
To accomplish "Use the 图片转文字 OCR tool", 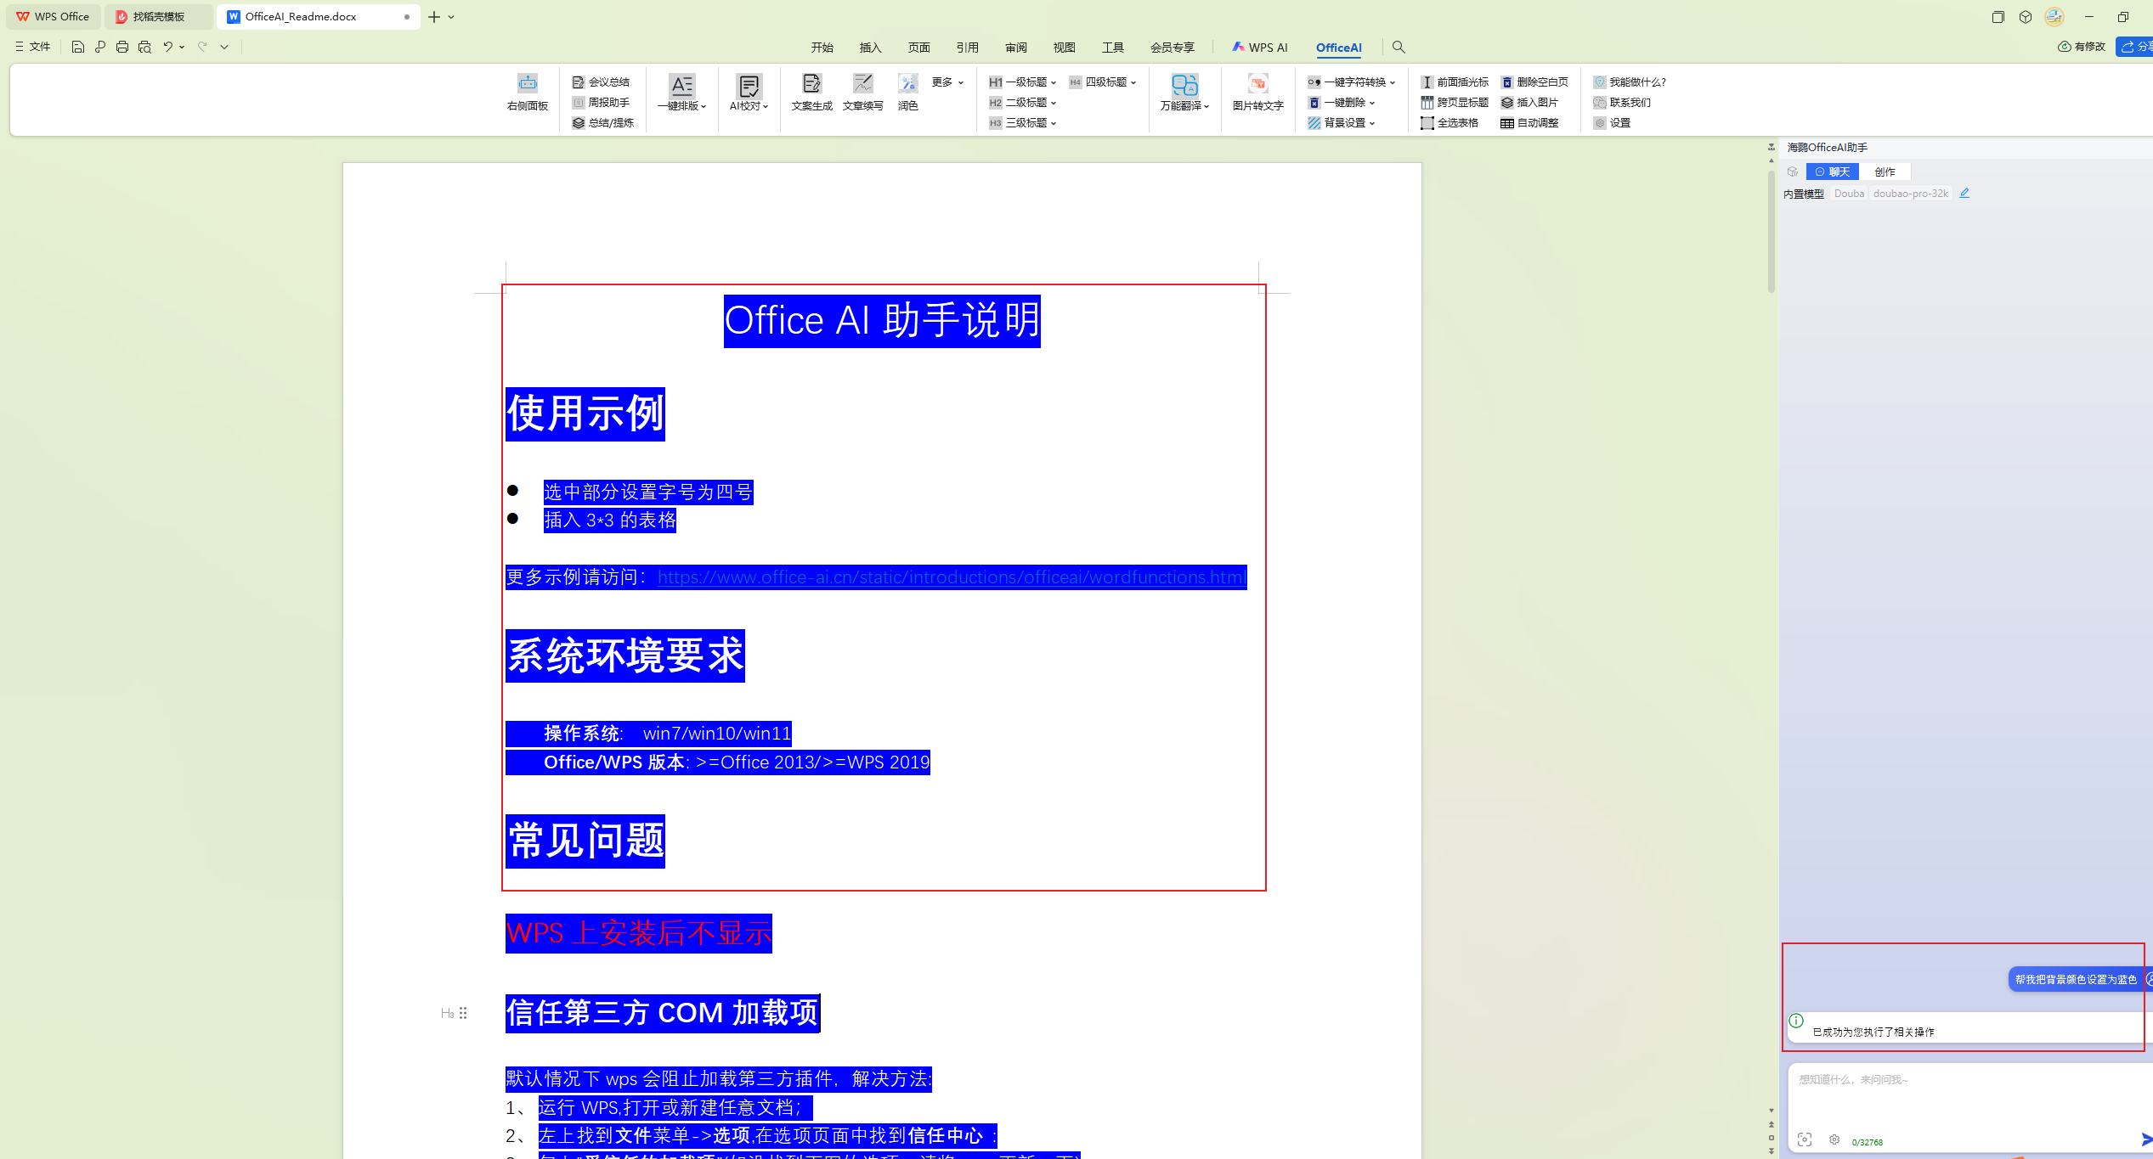I will pyautogui.click(x=1257, y=93).
